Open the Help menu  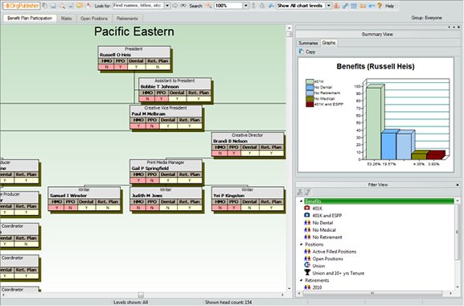[389, 6]
